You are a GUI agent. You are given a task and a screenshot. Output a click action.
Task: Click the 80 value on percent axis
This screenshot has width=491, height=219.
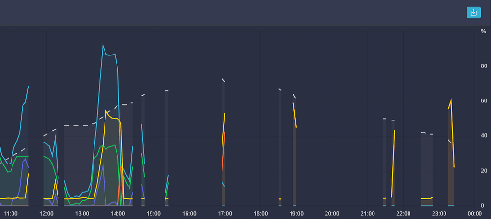[484, 66]
